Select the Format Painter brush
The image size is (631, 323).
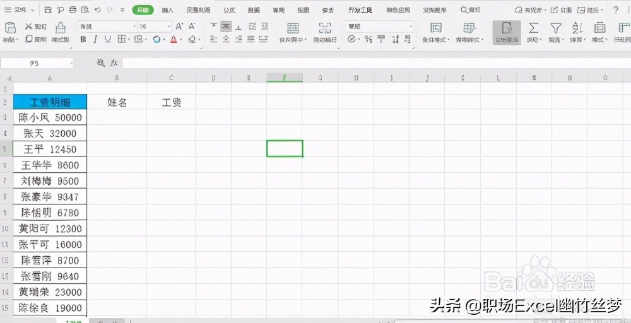pyautogui.click(x=61, y=32)
